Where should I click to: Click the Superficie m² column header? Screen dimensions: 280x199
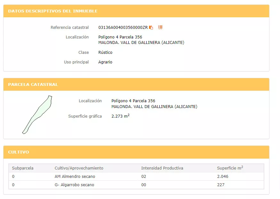click(x=230, y=168)
